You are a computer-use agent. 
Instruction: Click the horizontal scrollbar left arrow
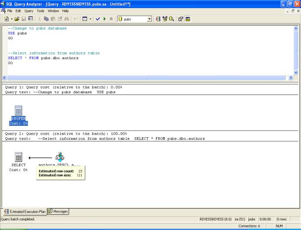(x=5, y=78)
